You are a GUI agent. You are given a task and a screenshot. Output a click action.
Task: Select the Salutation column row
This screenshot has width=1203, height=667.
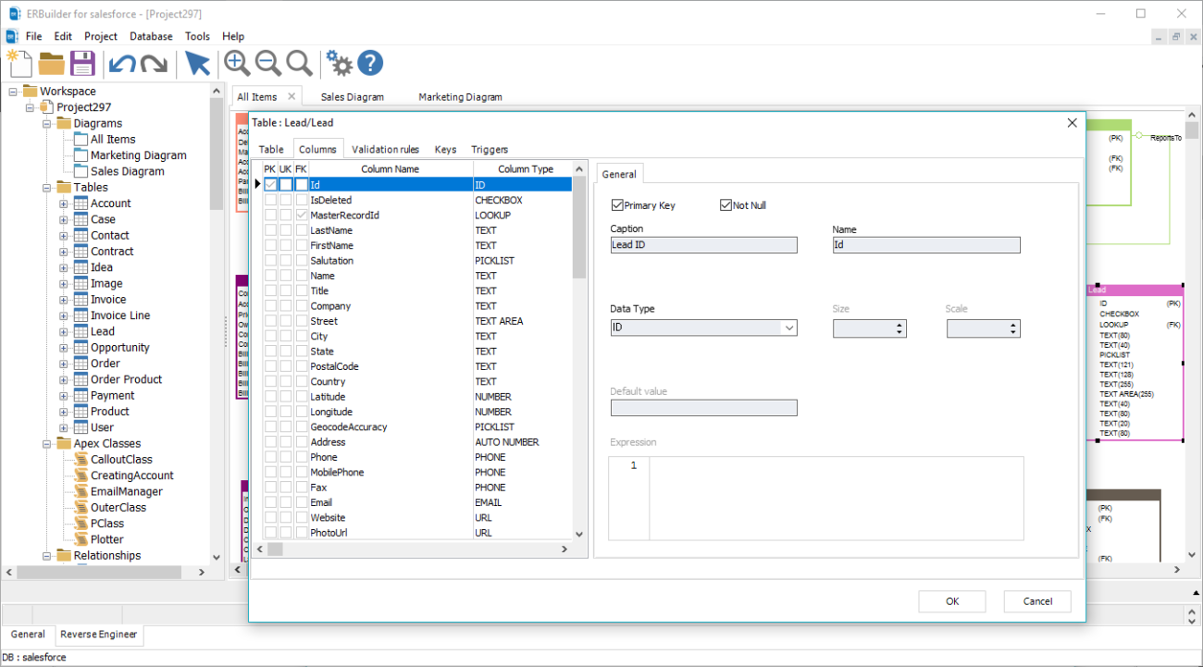pyautogui.click(x=418, y=261)
